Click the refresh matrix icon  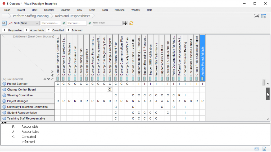[x=131, y=23]
